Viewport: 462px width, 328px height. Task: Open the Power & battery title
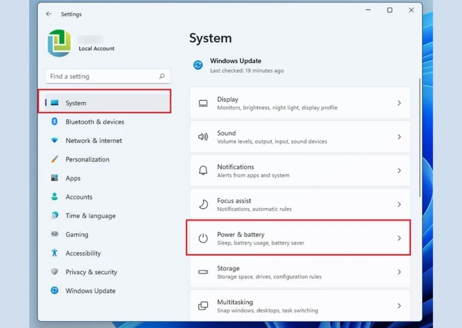pyautogui.click(x=241, y=234)
